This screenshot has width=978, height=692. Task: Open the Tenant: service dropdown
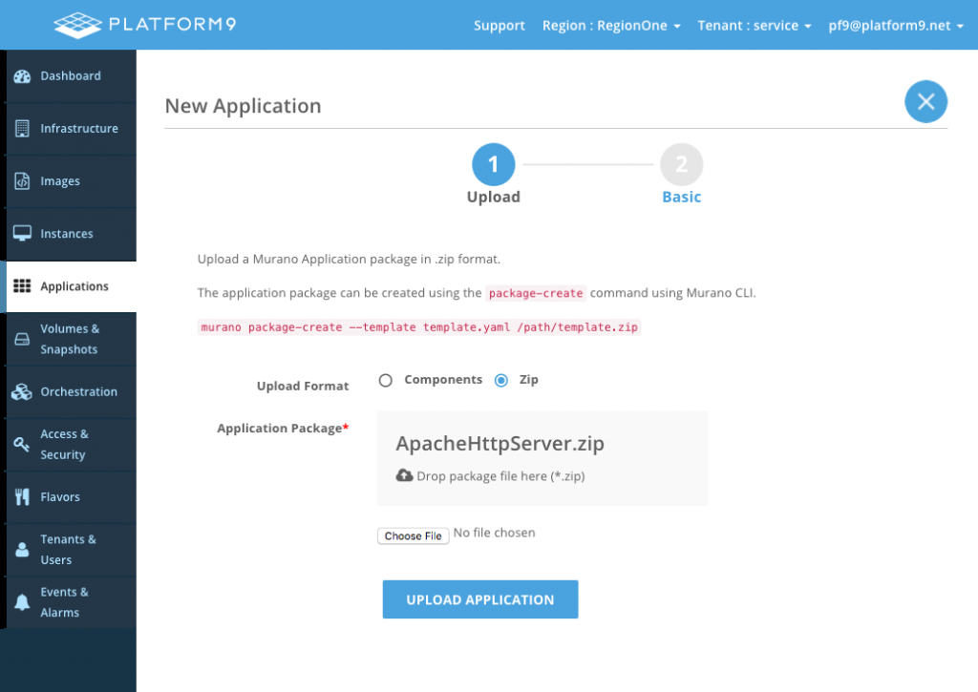point(754,26)
